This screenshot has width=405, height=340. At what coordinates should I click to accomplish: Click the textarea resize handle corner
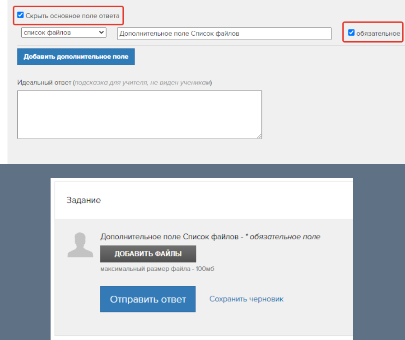[x=259, y=136]
